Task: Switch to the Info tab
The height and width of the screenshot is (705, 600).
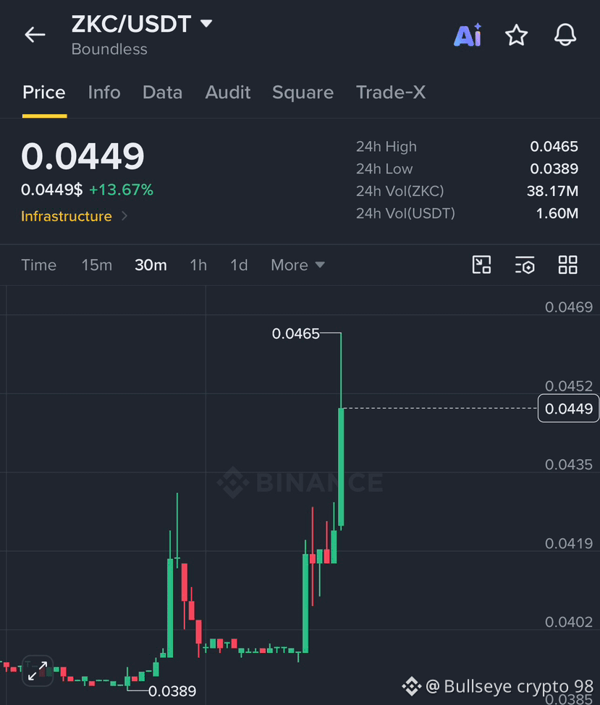Action: [104, 93]
